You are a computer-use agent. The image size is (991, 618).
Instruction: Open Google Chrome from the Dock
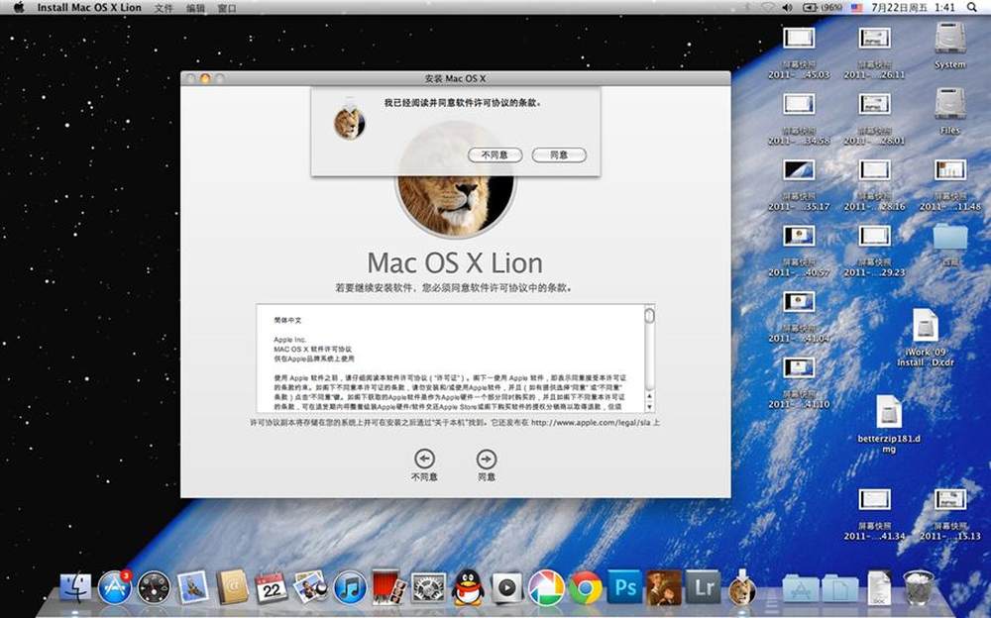tap(586, 588)
